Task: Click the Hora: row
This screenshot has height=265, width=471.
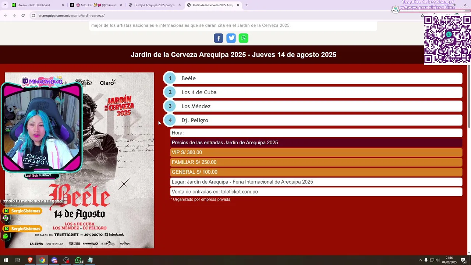Action: [x=316, y=133]
